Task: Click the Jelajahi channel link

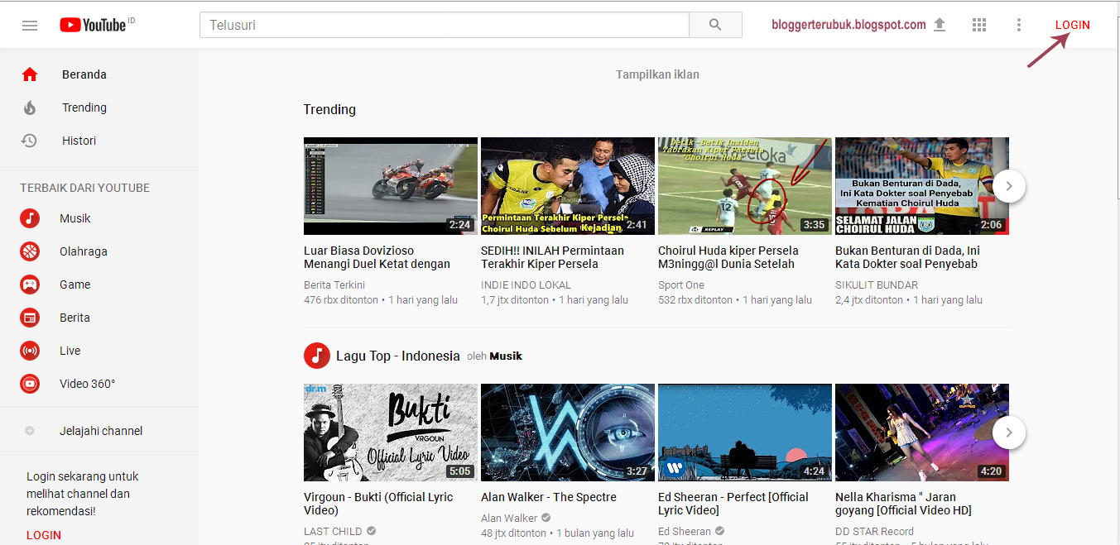Action: pos(101,430)
